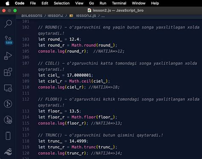Click line number 110 in gutter
Screen dimensions: 202x159
pos(26,87)
